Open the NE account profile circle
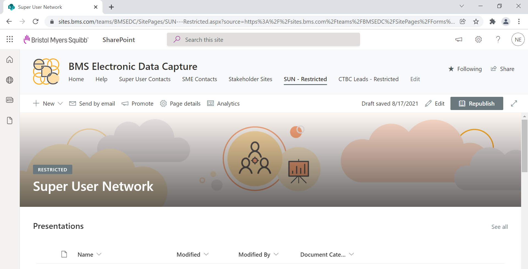This screenshot has height=269, width=528. point(518,39)
